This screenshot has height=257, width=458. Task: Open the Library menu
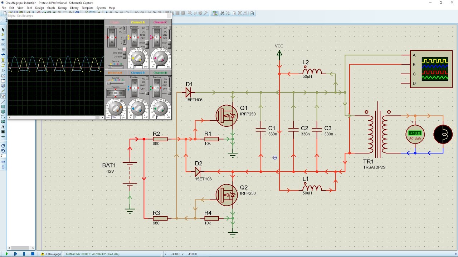pos(74,7)
